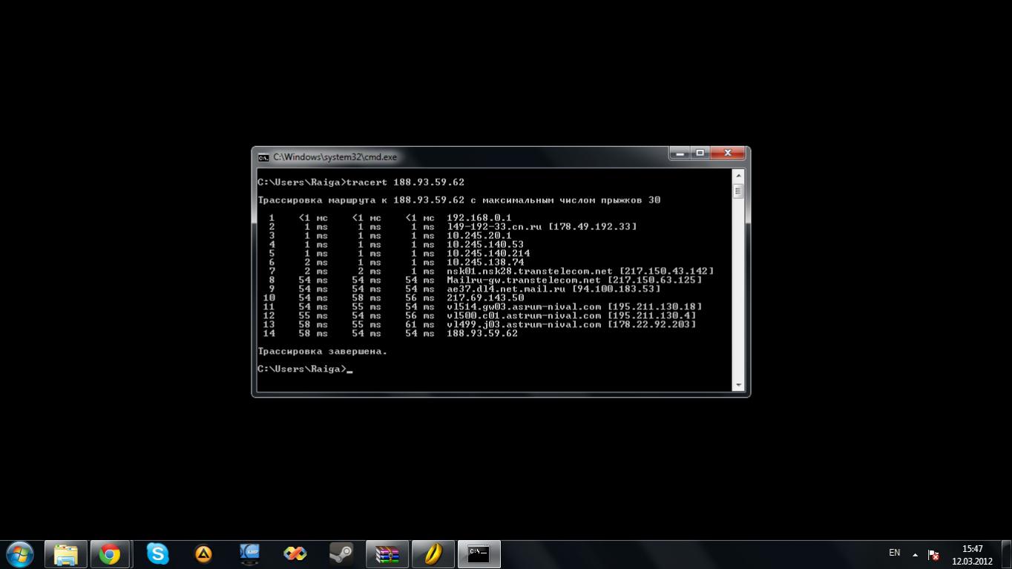1012x569 pixels.
Task: Expand hidden system tray icons arrow
Action: [915, 554]
